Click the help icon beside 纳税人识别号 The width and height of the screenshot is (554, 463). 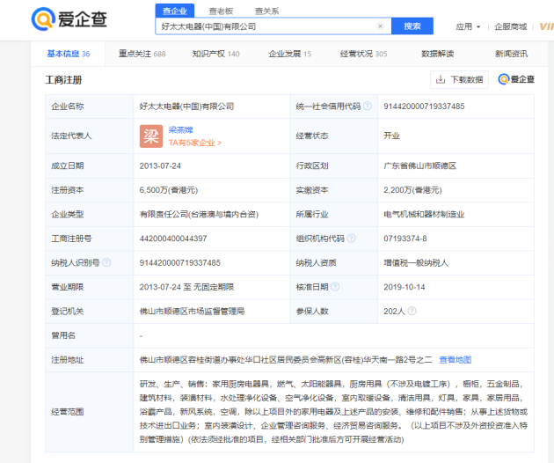click(108, 262)
